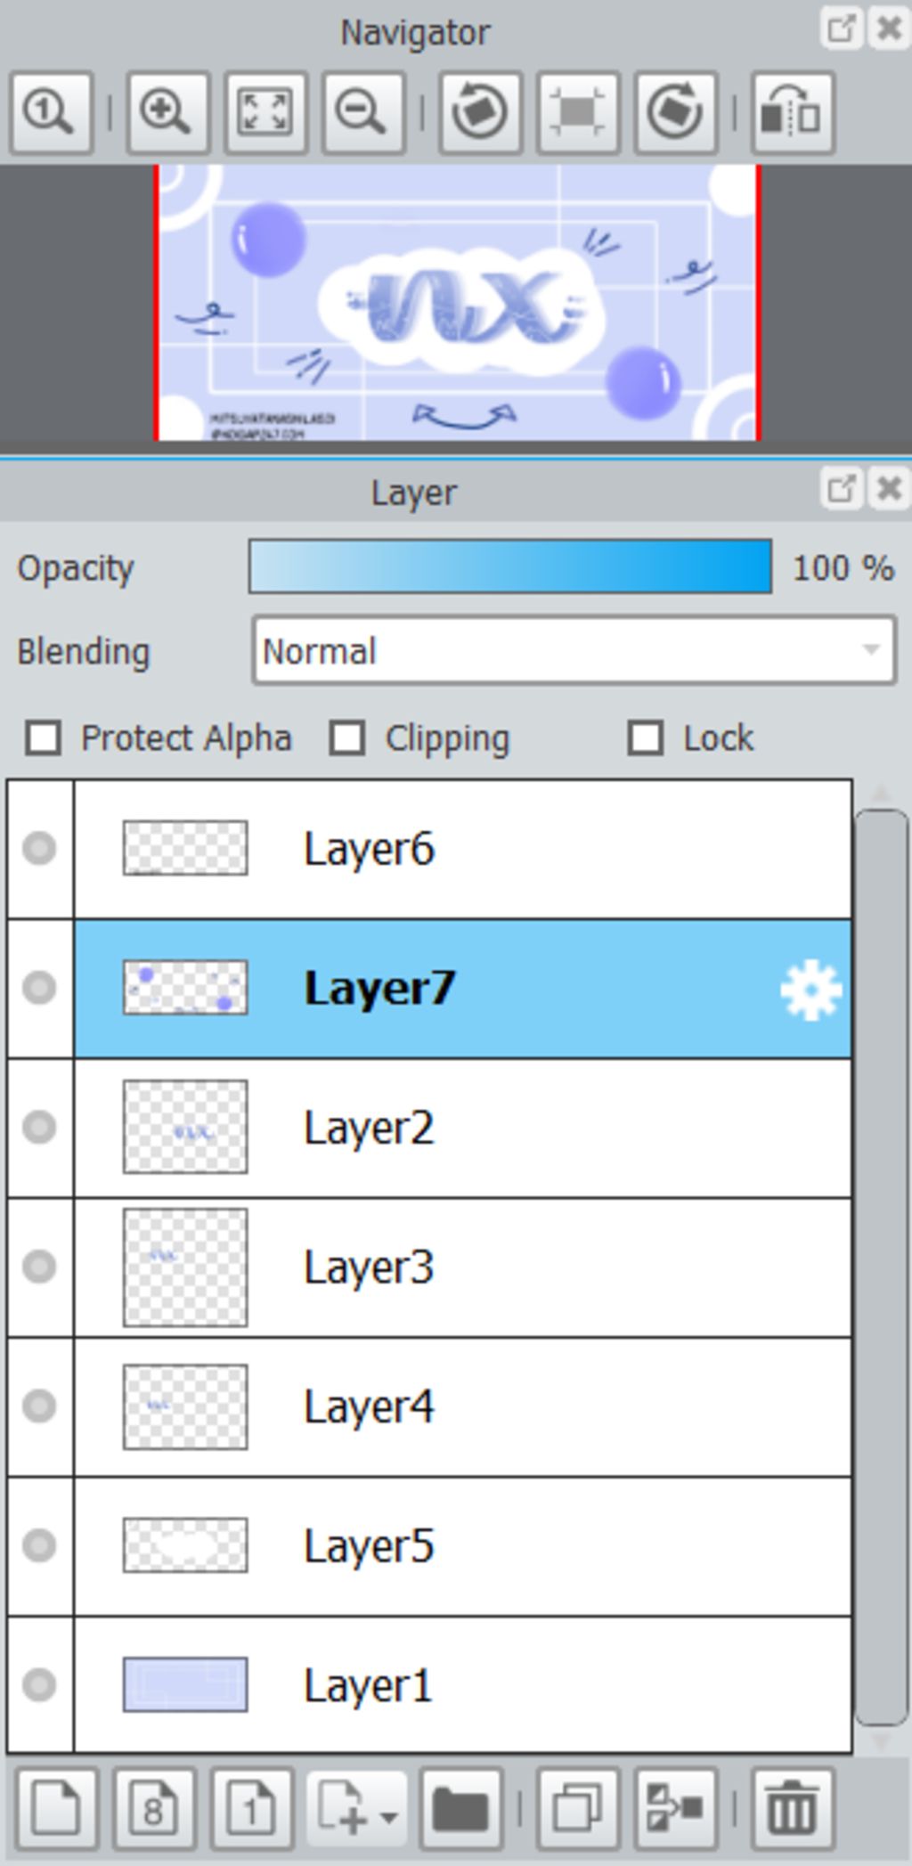Open Layer7 settings gear
The width and height of the screenshot is (912, 1866).
click(x=810, y=990)
